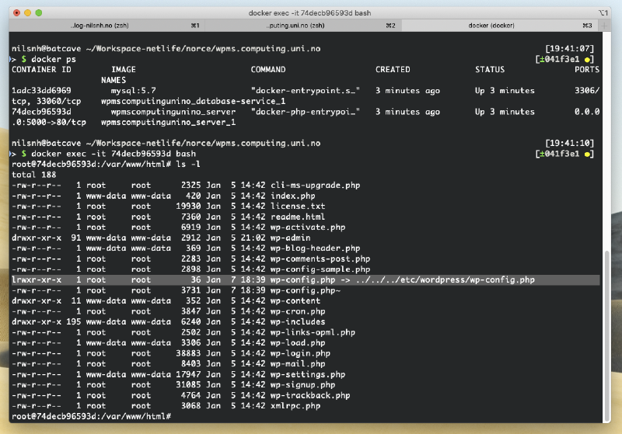Viewport: 622px width, 434px height.
Task: Click the wp-includes directory name
Action: (x=298, y=322)
